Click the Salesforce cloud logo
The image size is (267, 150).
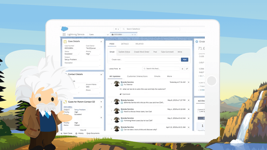coord(65,29)
